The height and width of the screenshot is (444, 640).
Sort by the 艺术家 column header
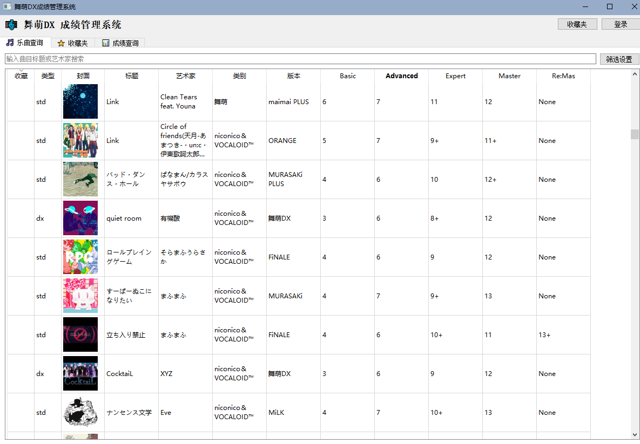[x=185, y=76]
